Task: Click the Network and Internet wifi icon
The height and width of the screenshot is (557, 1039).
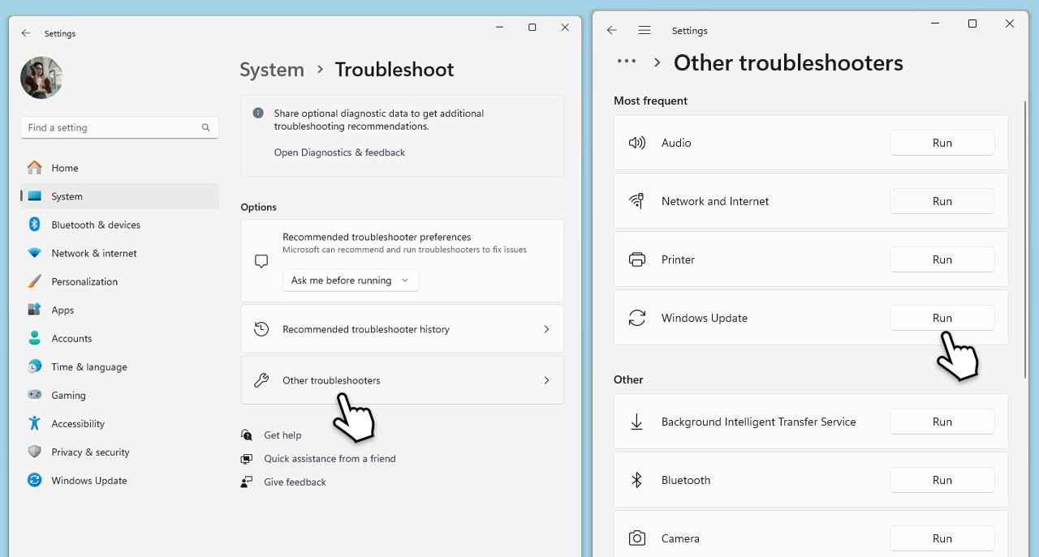Action: click(637, 201)
